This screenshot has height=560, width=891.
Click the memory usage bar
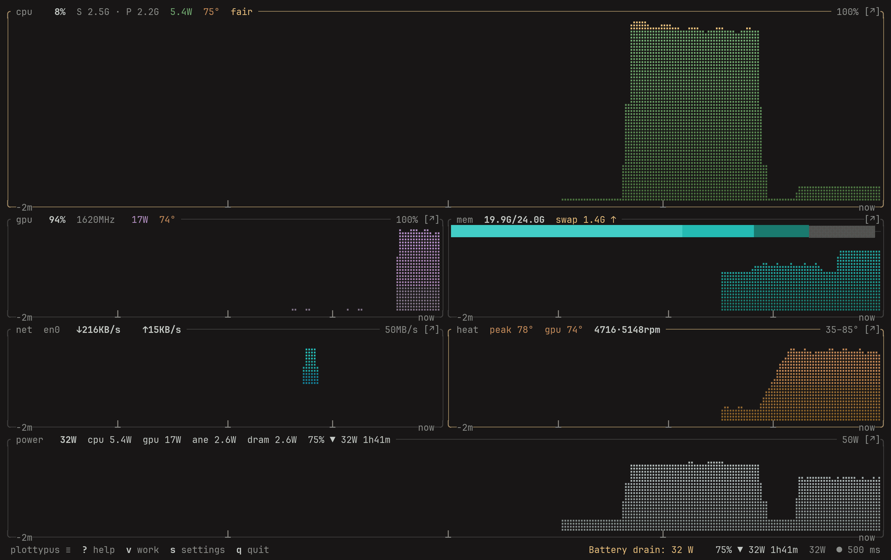[x=663, y=231]
